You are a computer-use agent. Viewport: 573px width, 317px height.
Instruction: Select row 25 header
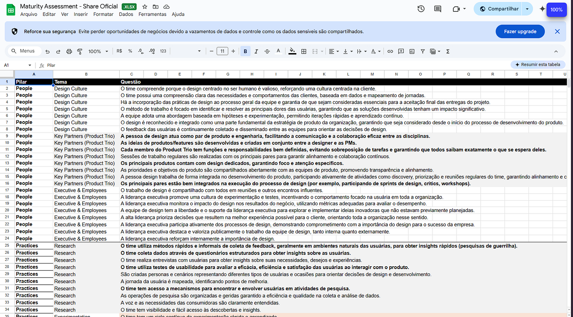[x=7, y=246]
